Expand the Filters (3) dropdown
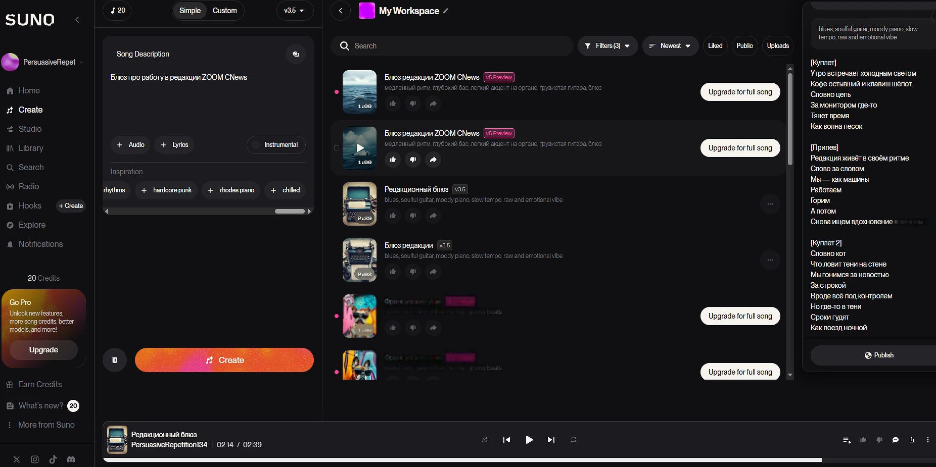The height and width of the screenshot is (467, 936). point(607,46)
